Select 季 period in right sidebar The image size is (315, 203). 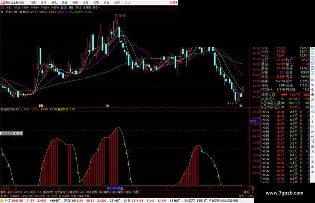(x=312, y=167)
